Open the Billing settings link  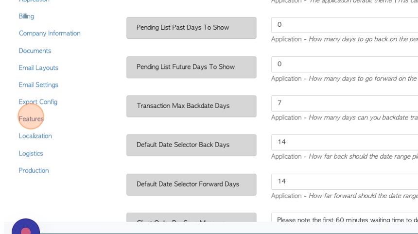point(26,16)
